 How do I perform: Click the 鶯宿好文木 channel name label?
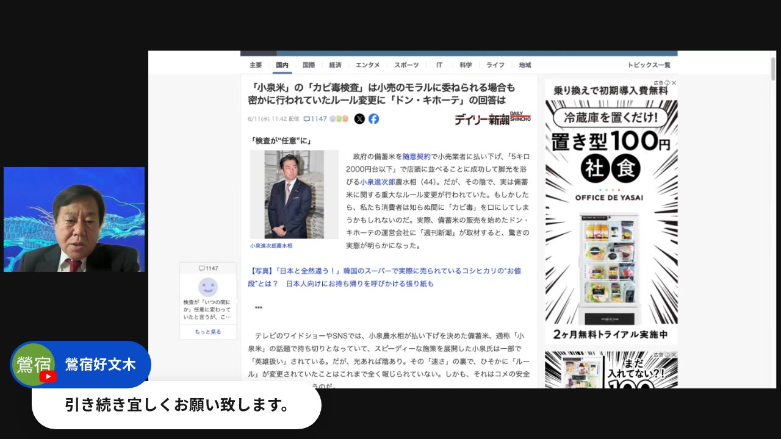point(100,365)
